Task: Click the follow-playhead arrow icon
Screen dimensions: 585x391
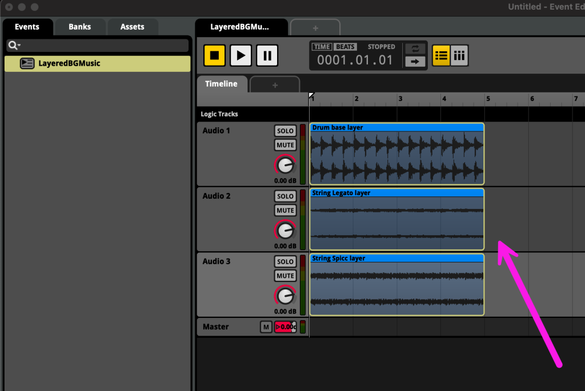Action: click(415, 62)
